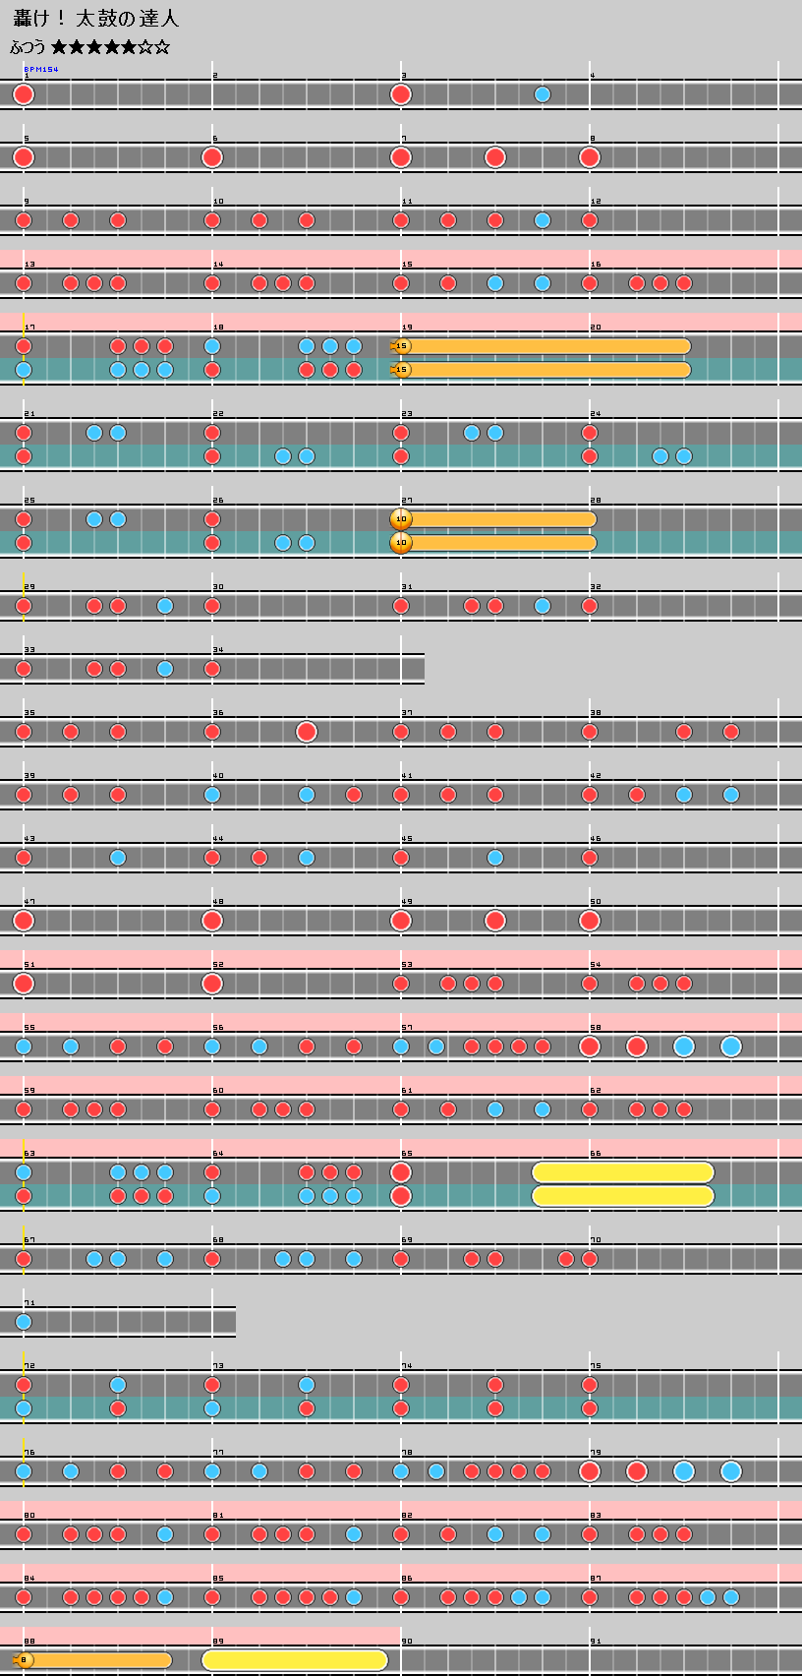Click the measure 33 number label
802x1676 pixels.
click(x=29, y=650)
